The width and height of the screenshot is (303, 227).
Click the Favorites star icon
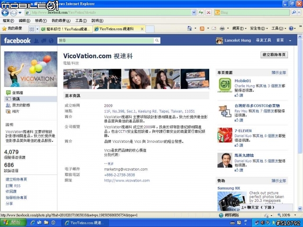(x=4, y=28)
